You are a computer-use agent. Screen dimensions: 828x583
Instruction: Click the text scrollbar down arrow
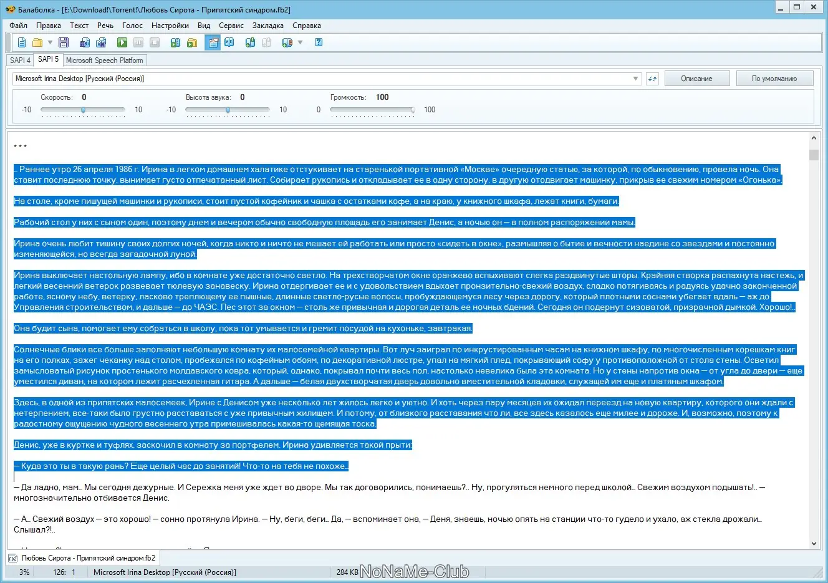pos(814,543)
